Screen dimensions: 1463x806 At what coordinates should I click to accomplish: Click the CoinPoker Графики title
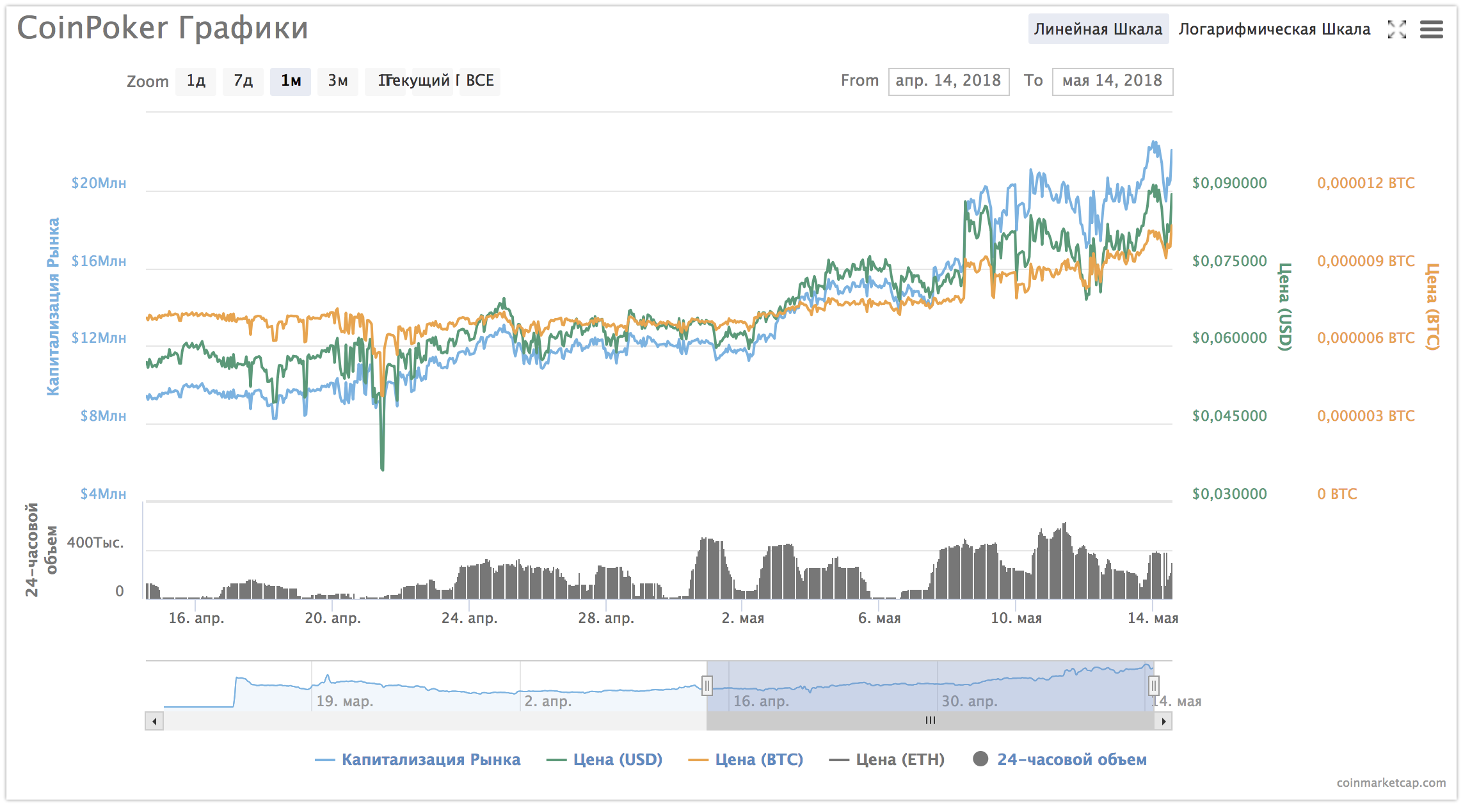(x=163, y=28)
